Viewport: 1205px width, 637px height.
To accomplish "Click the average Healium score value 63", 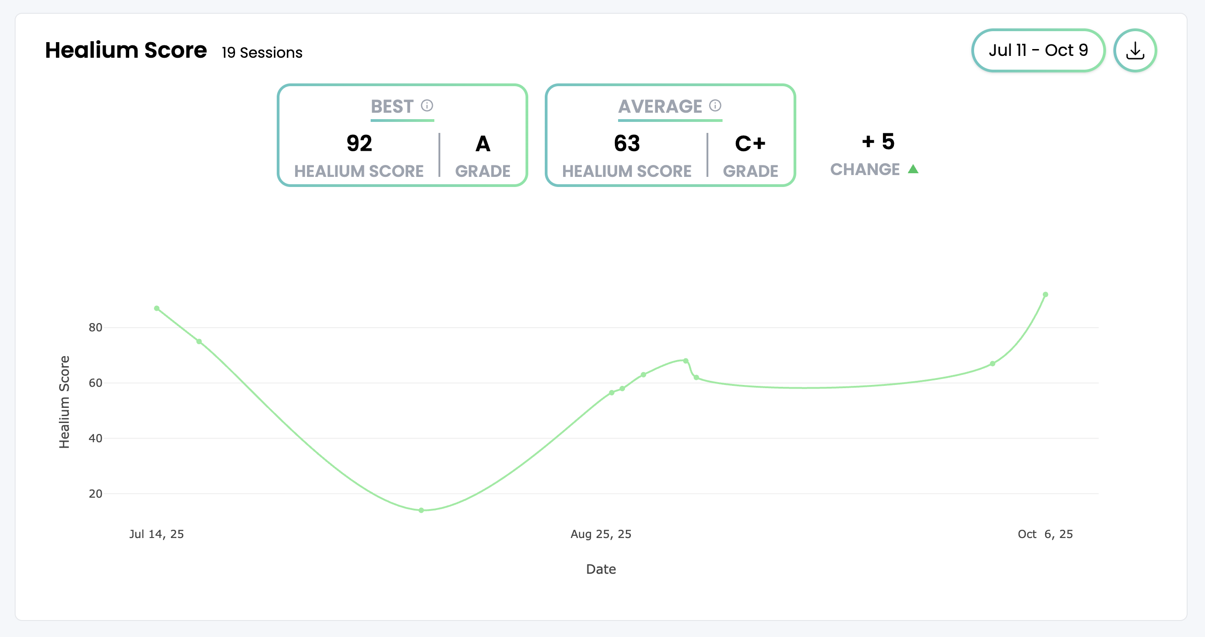I will pyautogui.click(x=626, y=143).
